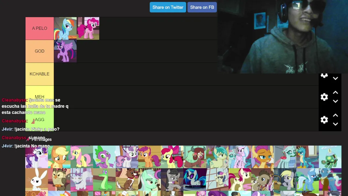Viewport: 348px width, 196px height.
Task: Choose Derpy with the muffins image
Action: tap(285, 179)
